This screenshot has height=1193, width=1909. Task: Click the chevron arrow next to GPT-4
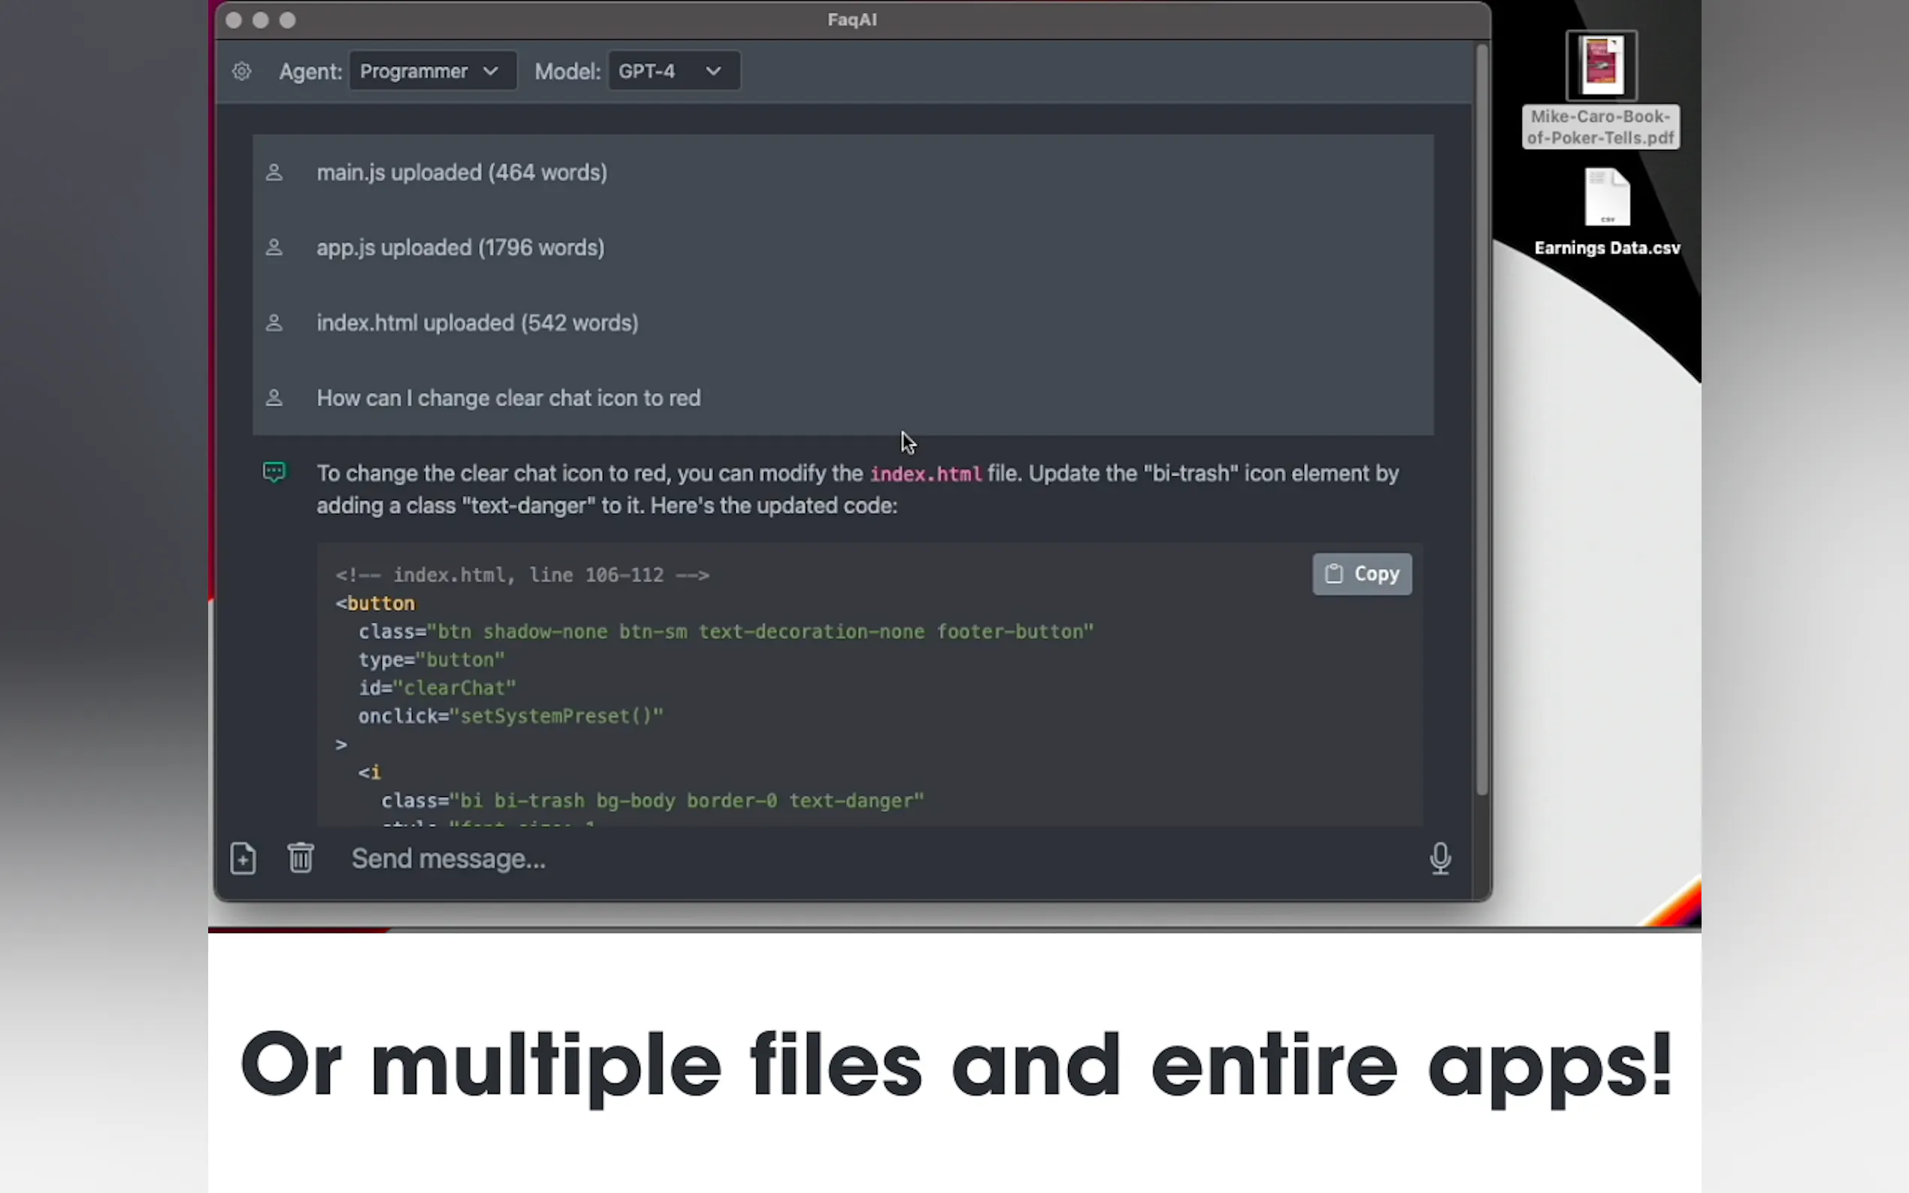713,71
